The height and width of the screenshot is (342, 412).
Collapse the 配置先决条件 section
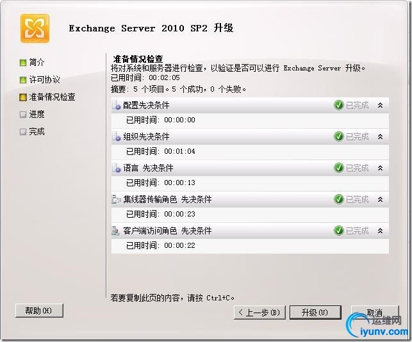380,105
